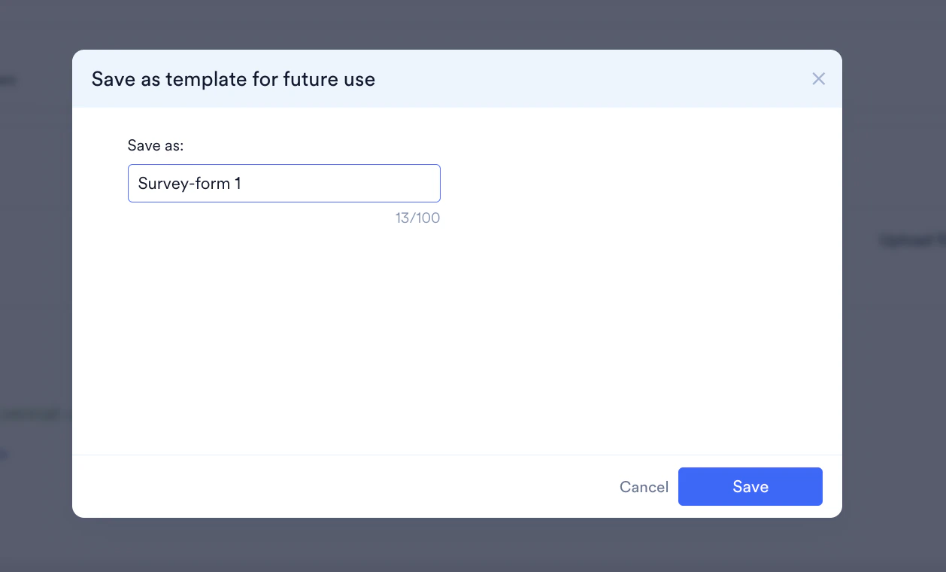Close the save template dialog via X
Image resolution: width=946 pixels, height=572 pixels.
click(818, 78)
